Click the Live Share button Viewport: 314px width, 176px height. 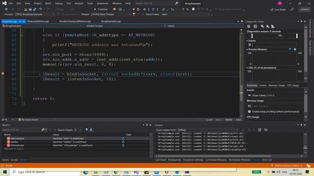(278, 9)
